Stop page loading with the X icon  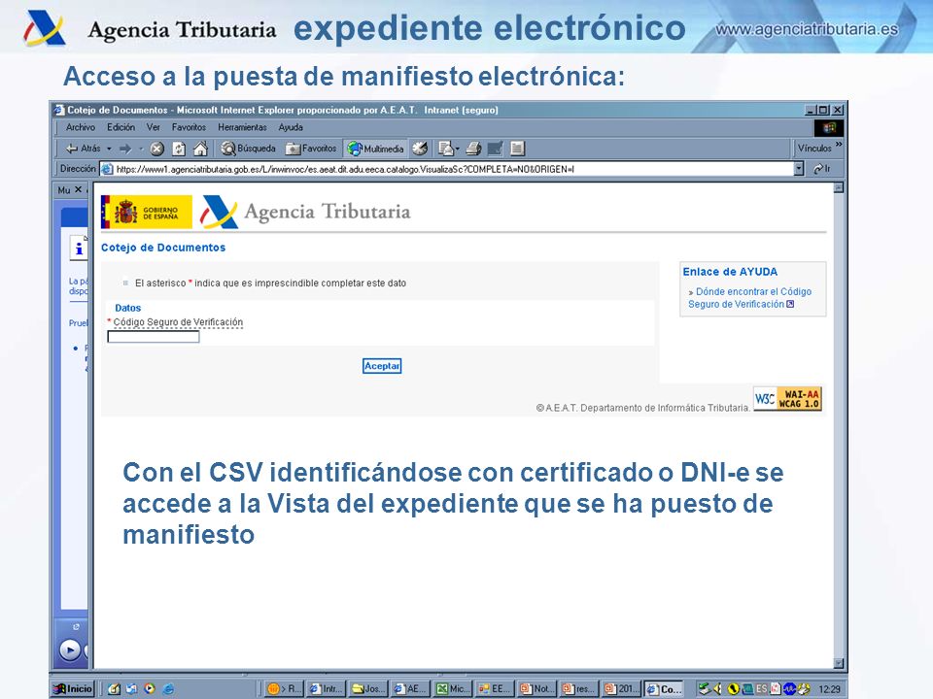point(157,149)
